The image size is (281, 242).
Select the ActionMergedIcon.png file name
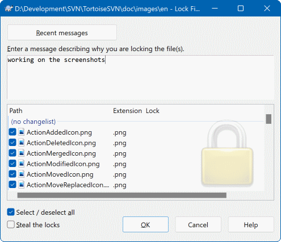pyautogui.click(x=61, y=153)
